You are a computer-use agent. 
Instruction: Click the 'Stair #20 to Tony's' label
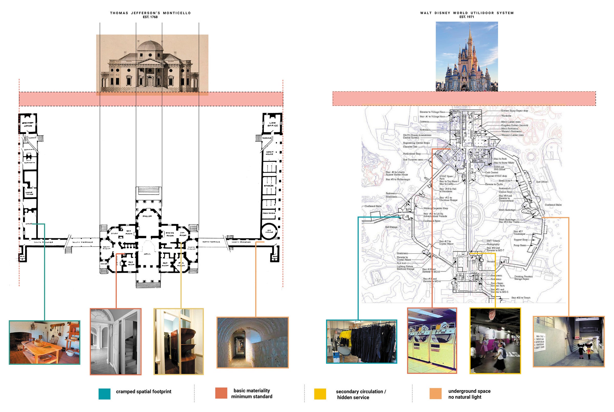(521, 298)
